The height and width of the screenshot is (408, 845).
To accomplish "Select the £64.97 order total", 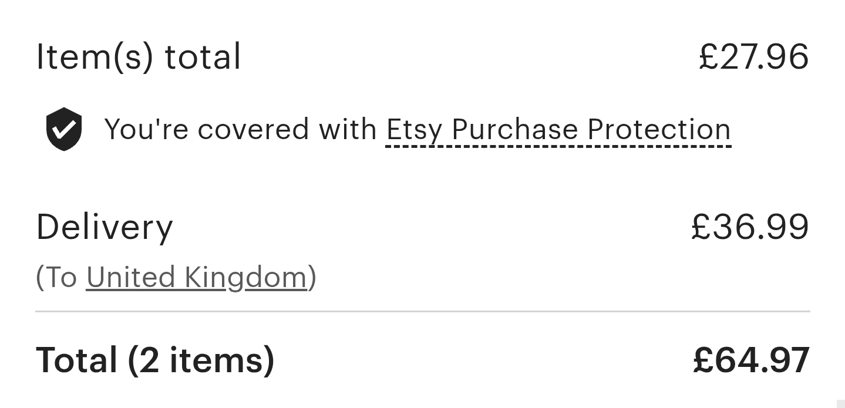I will [x=751, y=360].
